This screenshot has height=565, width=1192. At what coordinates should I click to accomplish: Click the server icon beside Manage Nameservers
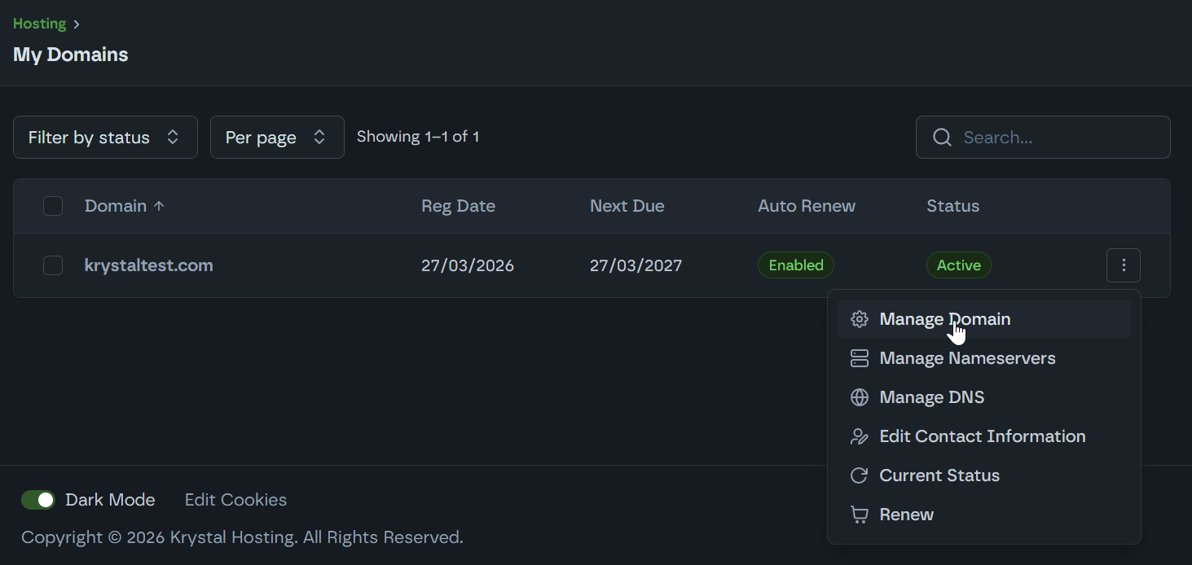859,358
